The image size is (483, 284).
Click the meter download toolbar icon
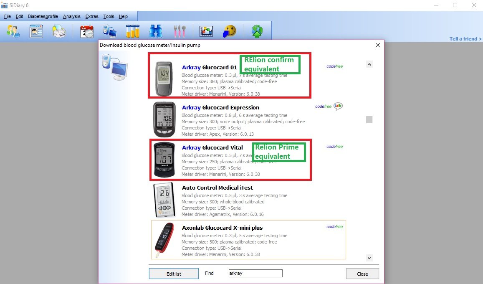pos(110,31)
